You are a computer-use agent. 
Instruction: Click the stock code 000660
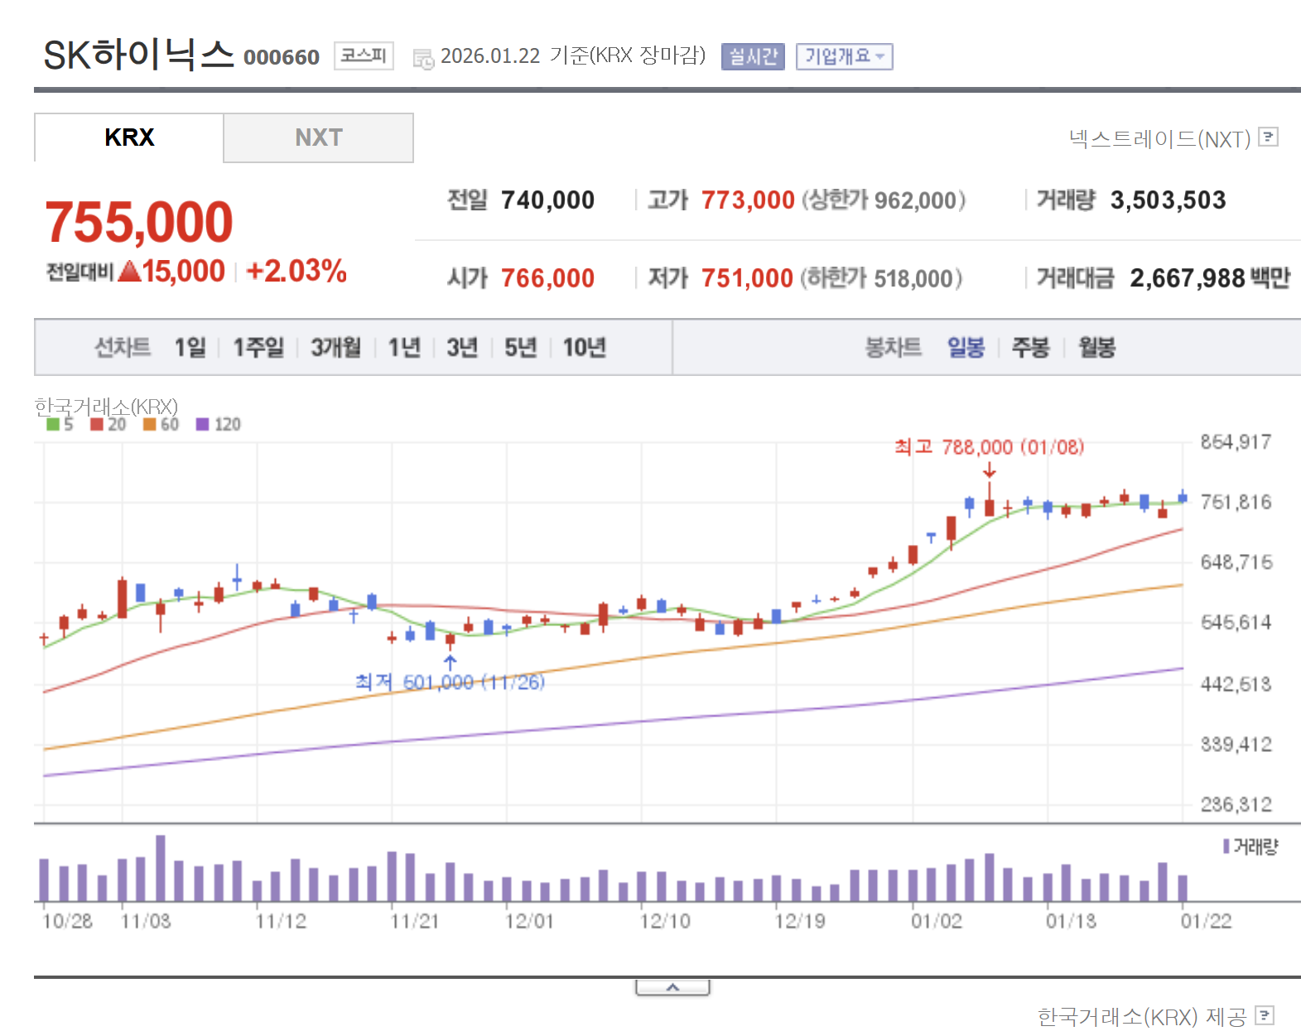282,57
